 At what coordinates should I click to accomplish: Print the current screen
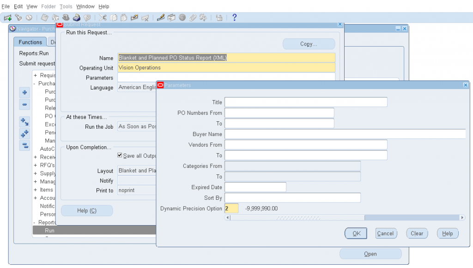[77, 17]
